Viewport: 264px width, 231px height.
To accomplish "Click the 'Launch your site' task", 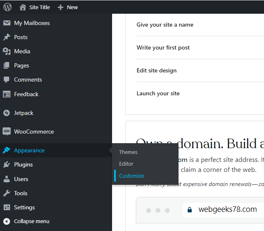I will 158,93.
